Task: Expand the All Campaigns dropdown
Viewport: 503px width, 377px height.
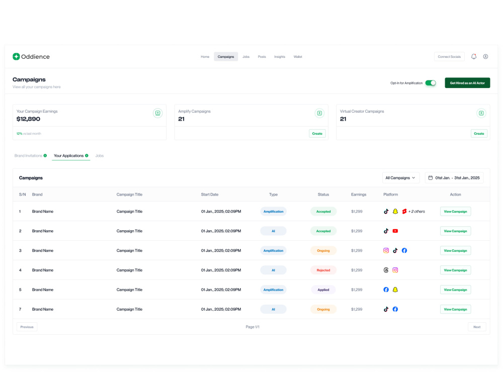Action: [x=401, y=177]
